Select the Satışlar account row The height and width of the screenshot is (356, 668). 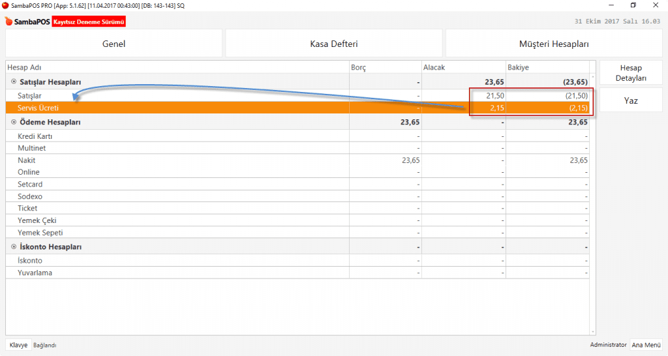coord(29,96)
